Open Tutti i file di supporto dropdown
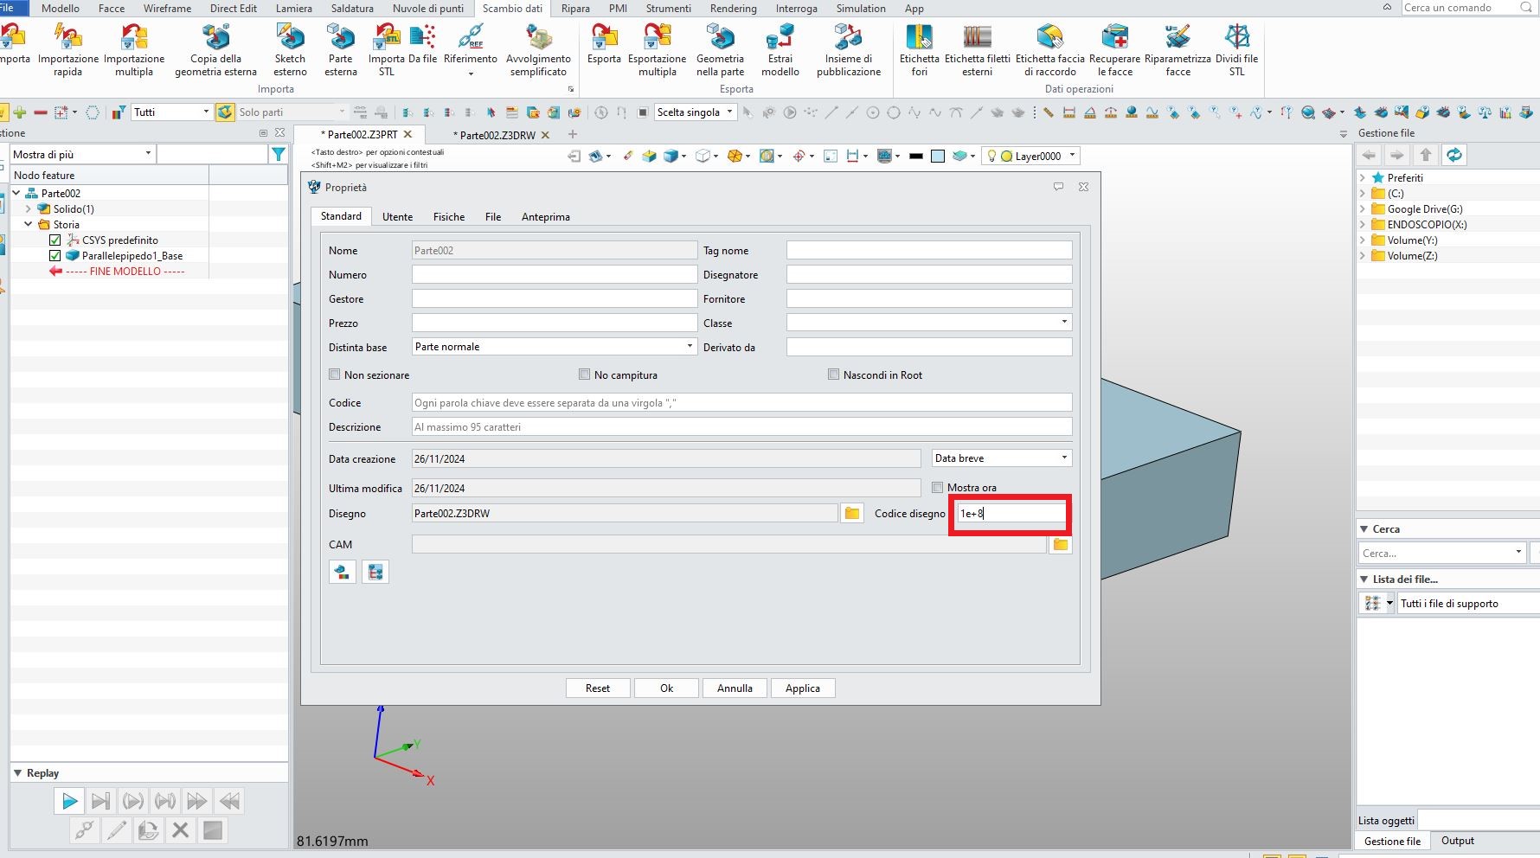Screen dimensions: 1540x858 1469,604
